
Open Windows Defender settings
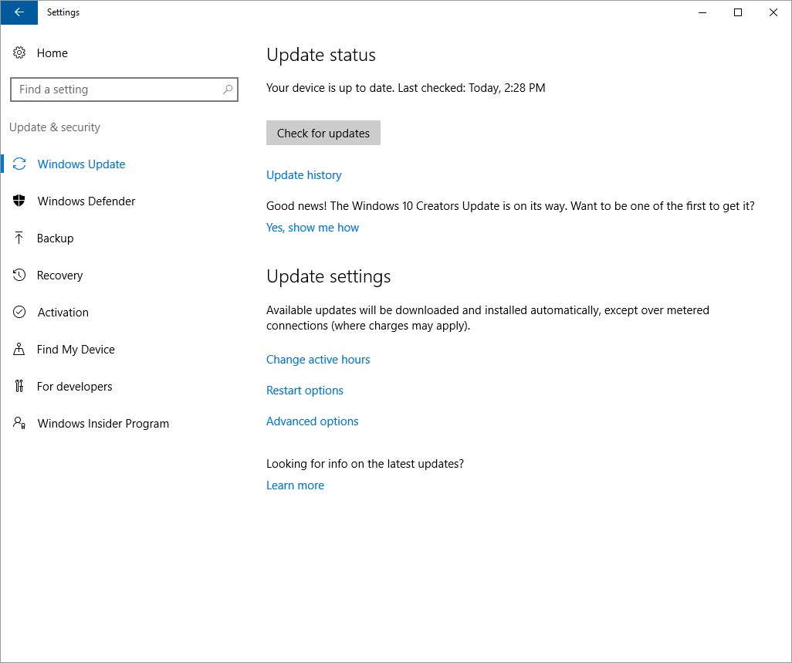coord(86,201)
